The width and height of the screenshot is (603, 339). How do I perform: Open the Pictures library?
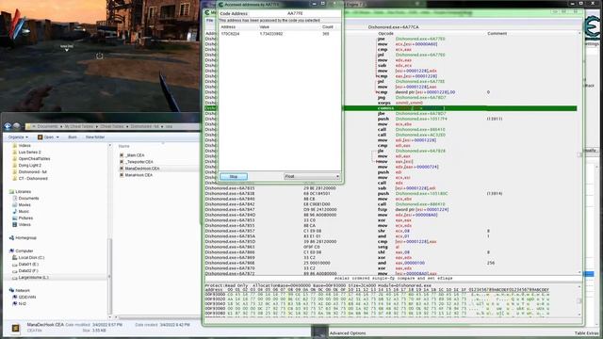pyautogui.click(x=25, y=218)
